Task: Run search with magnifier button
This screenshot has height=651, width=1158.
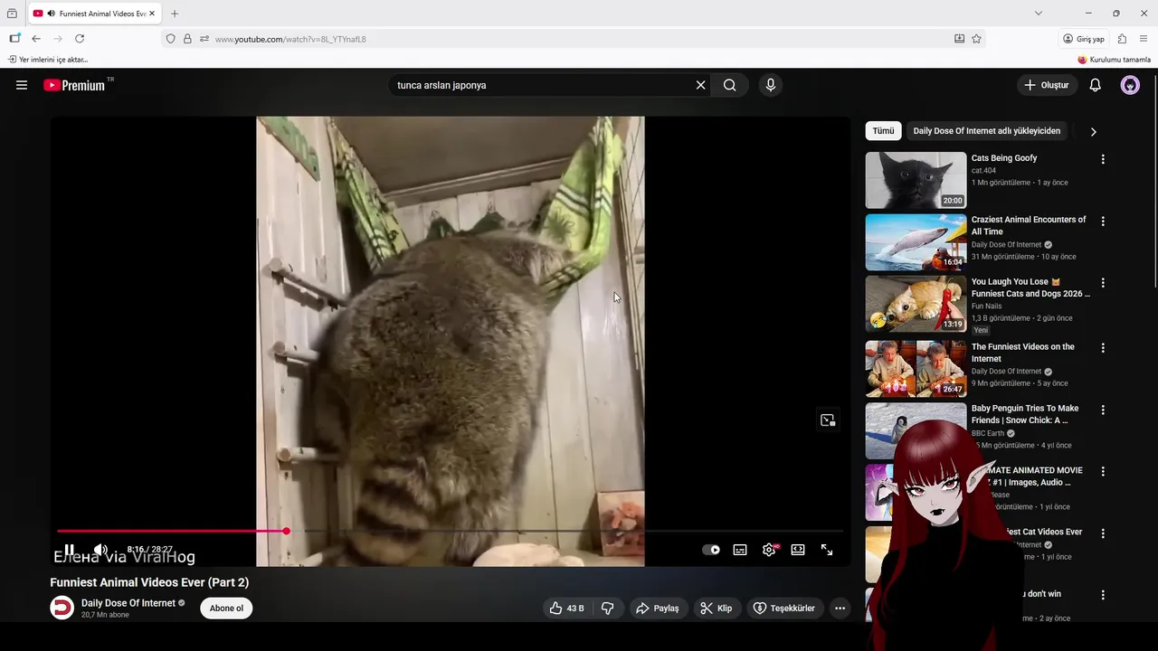Action: click(x=730, y=85)
